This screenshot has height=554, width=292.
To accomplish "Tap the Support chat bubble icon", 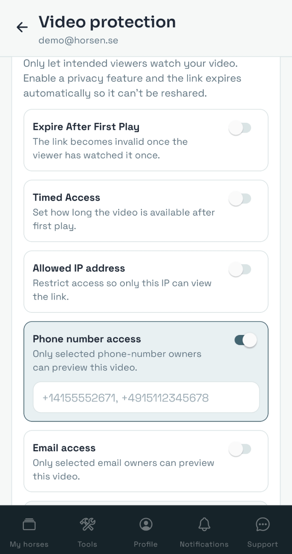I will click(x=263, y=524).
